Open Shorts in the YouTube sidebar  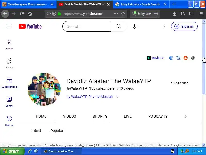(9, 64)
